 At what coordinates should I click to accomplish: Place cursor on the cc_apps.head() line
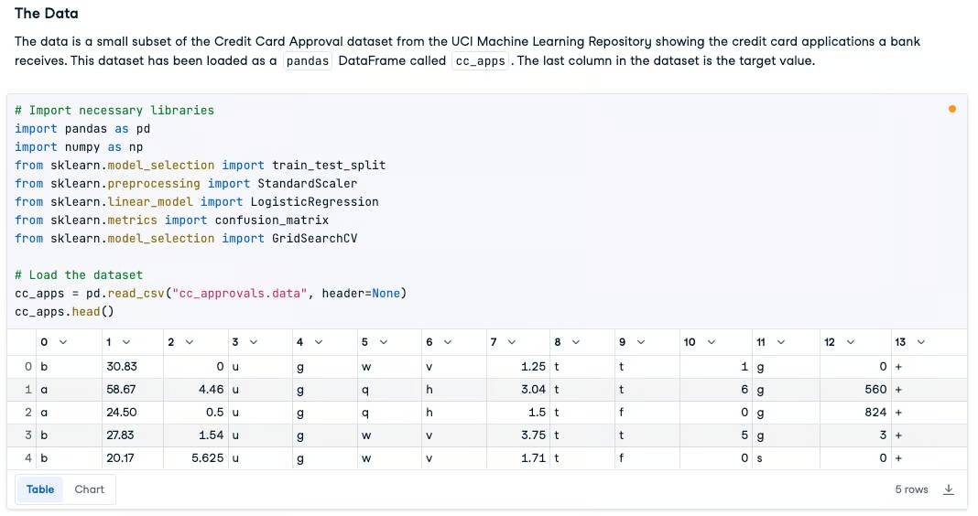pyautogui.click(x=64, y=311)
